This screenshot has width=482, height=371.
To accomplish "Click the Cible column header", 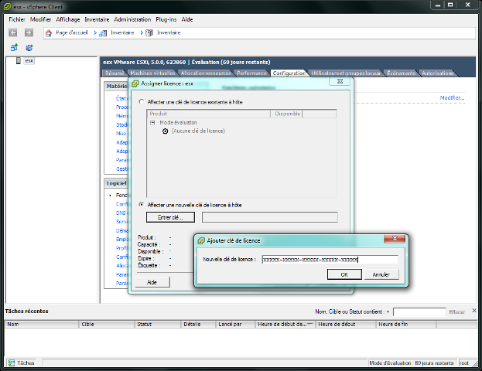I will (107, 325).
